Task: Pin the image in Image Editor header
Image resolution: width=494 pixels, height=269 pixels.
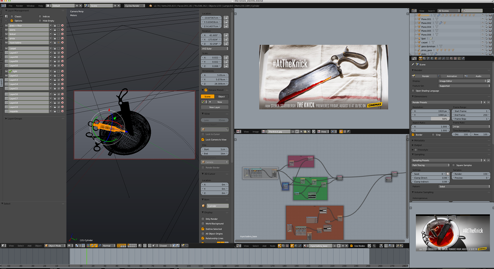Action: [x=314, y=132]
